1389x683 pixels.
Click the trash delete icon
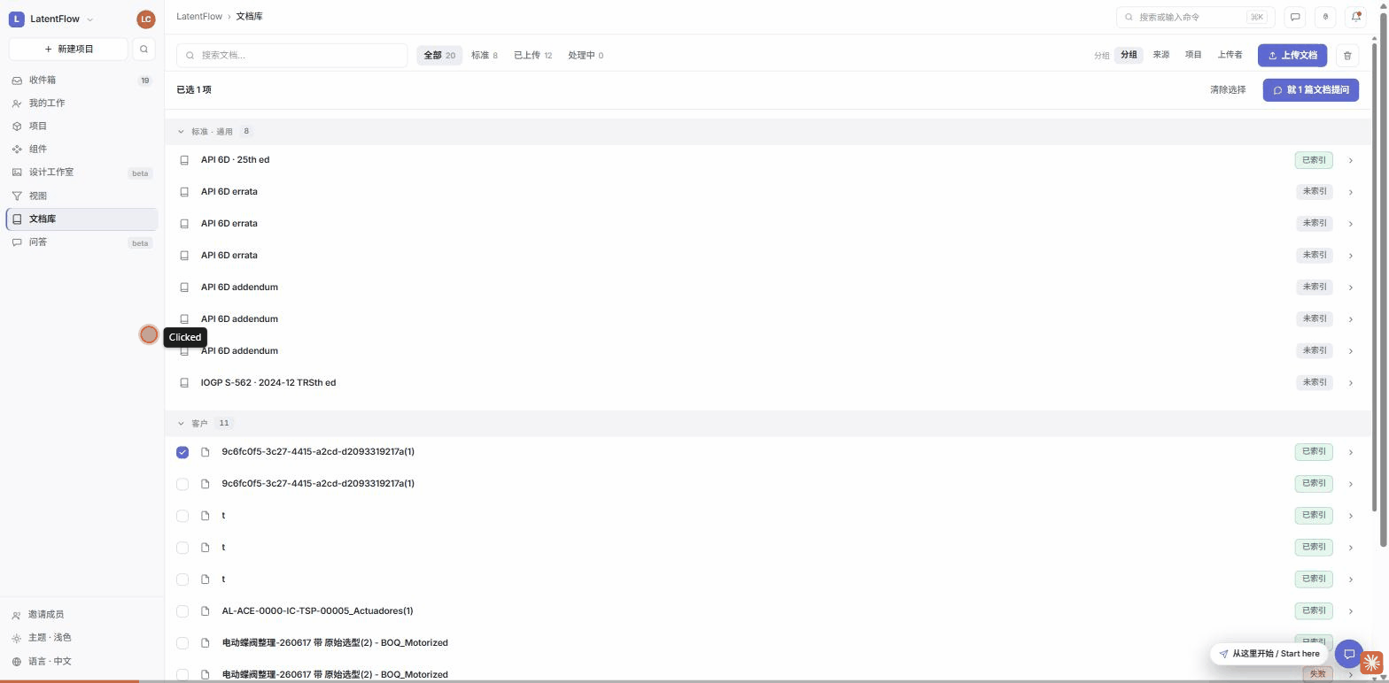1347,55
